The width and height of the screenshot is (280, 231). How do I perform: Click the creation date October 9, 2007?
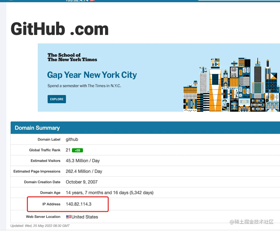pyautogui.click(x=82, y=182)
